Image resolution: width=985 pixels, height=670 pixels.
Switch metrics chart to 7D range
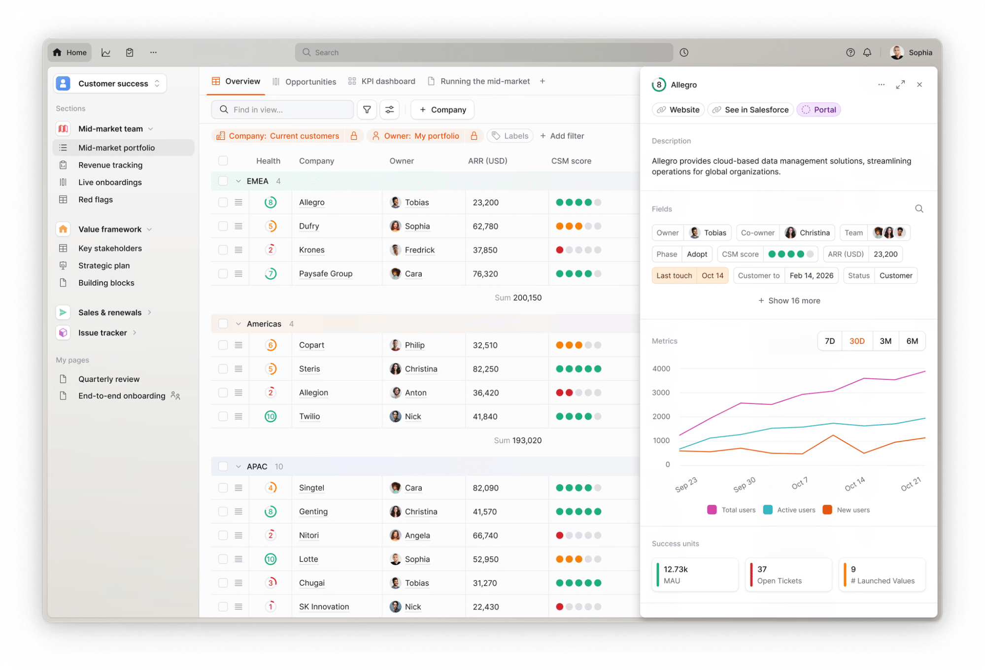[x=829, y=340]
